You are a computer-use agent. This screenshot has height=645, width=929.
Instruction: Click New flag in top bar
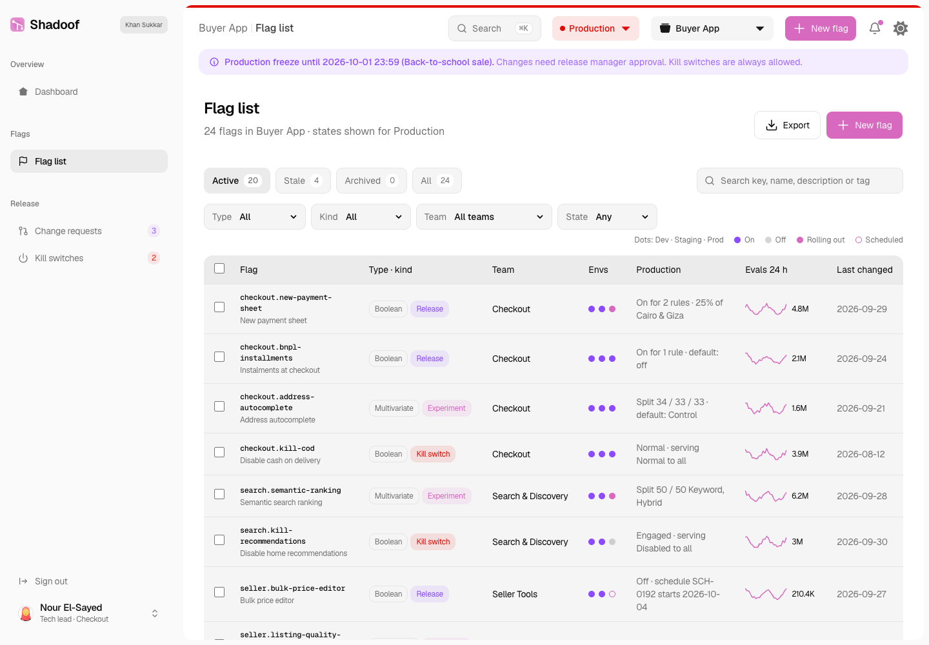click(821, 28)
